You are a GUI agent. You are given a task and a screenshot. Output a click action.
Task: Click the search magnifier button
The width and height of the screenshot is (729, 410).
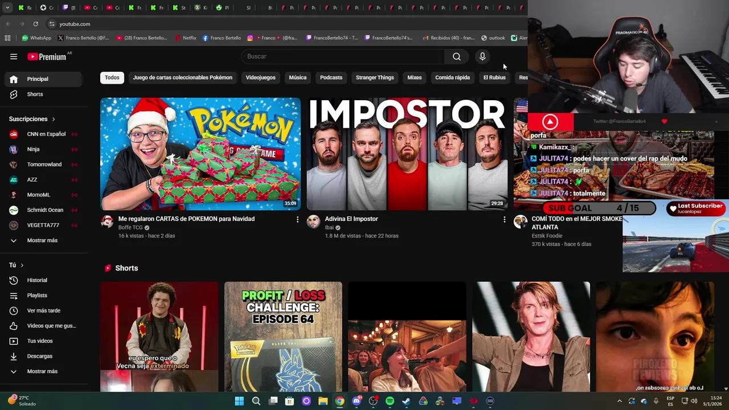point(457,56)
